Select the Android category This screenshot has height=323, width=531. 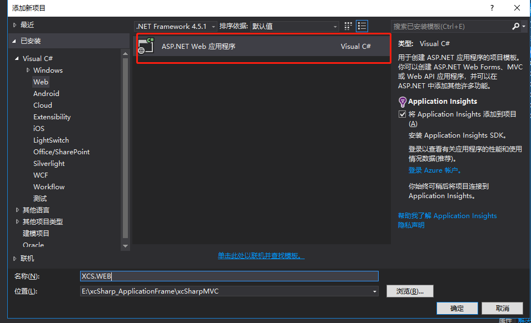[x=46, y=94]
